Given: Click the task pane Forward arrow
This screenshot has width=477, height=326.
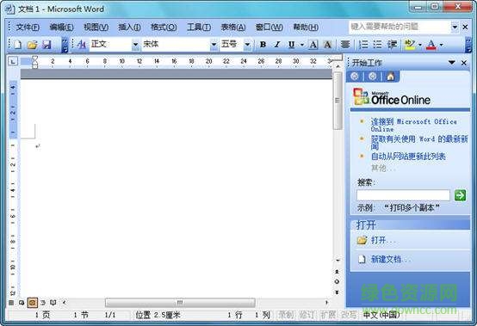Looking at the screenshot, I should pos(372,77).
